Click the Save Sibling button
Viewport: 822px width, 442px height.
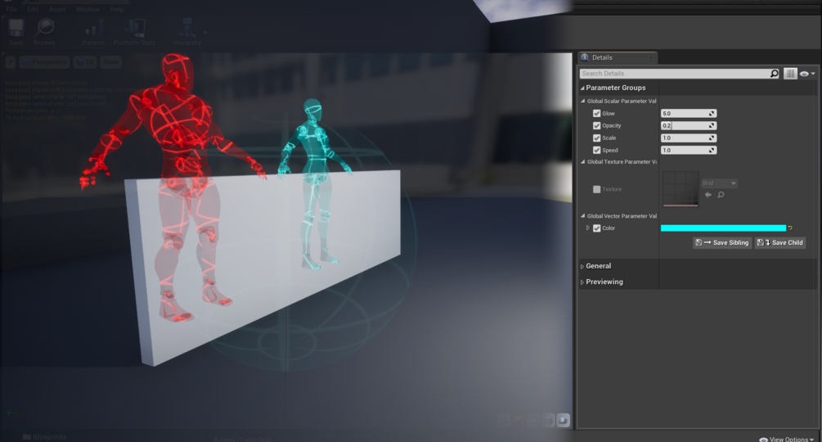click(722, 243)
